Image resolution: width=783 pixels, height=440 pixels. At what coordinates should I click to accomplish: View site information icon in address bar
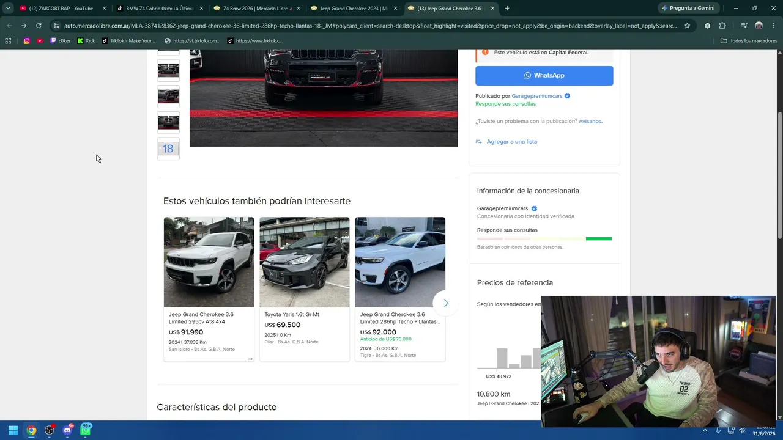click(56, 26)
